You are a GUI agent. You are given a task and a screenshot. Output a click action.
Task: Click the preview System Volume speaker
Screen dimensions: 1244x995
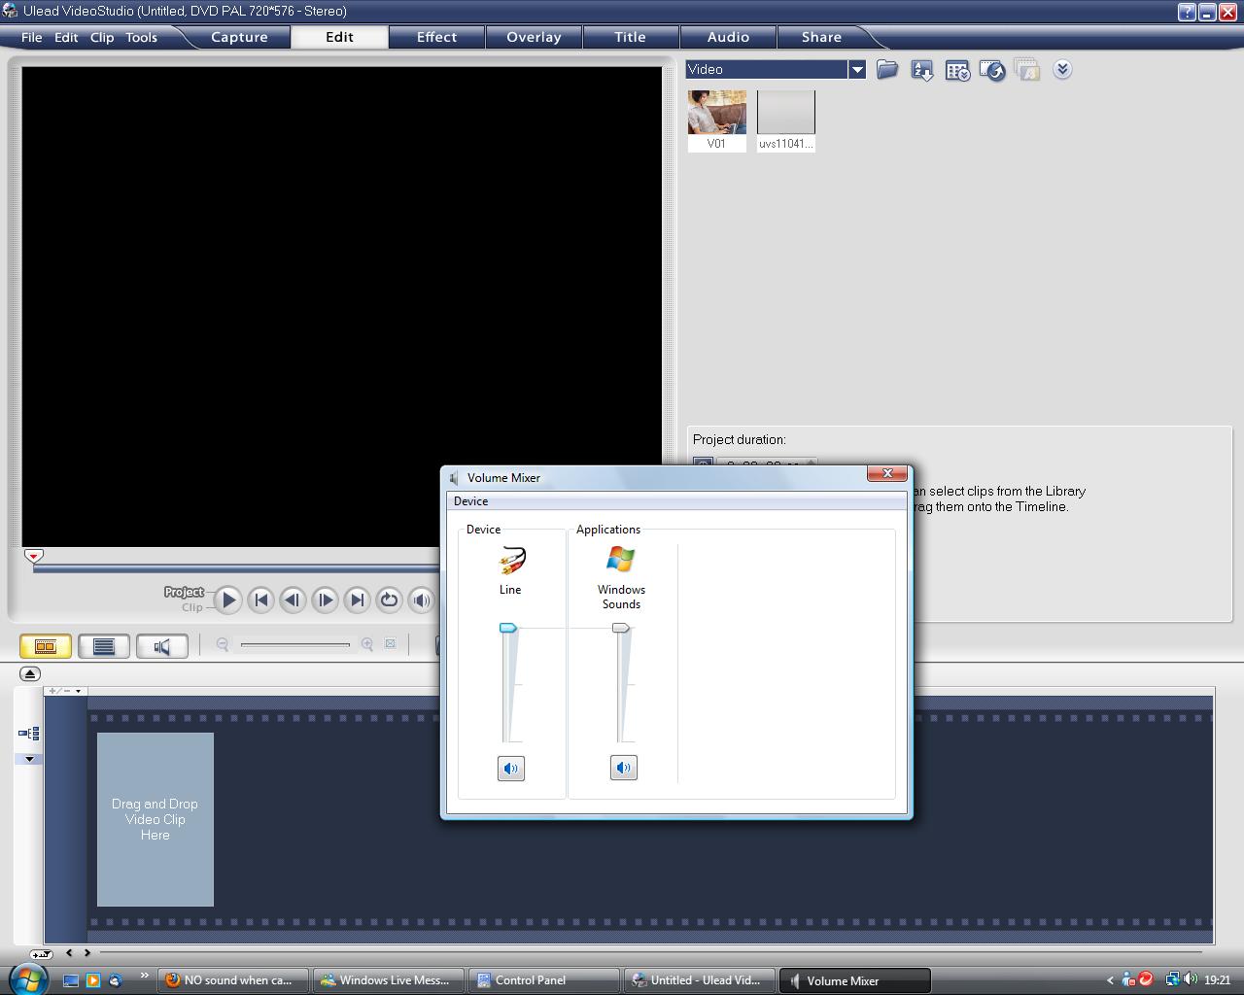point(421,600)
